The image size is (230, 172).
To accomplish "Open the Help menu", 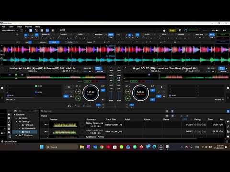I will coord(37,27).
